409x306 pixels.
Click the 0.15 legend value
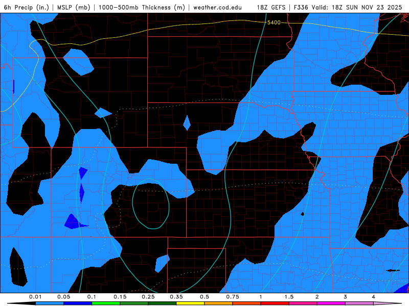[x=120, y=297]
